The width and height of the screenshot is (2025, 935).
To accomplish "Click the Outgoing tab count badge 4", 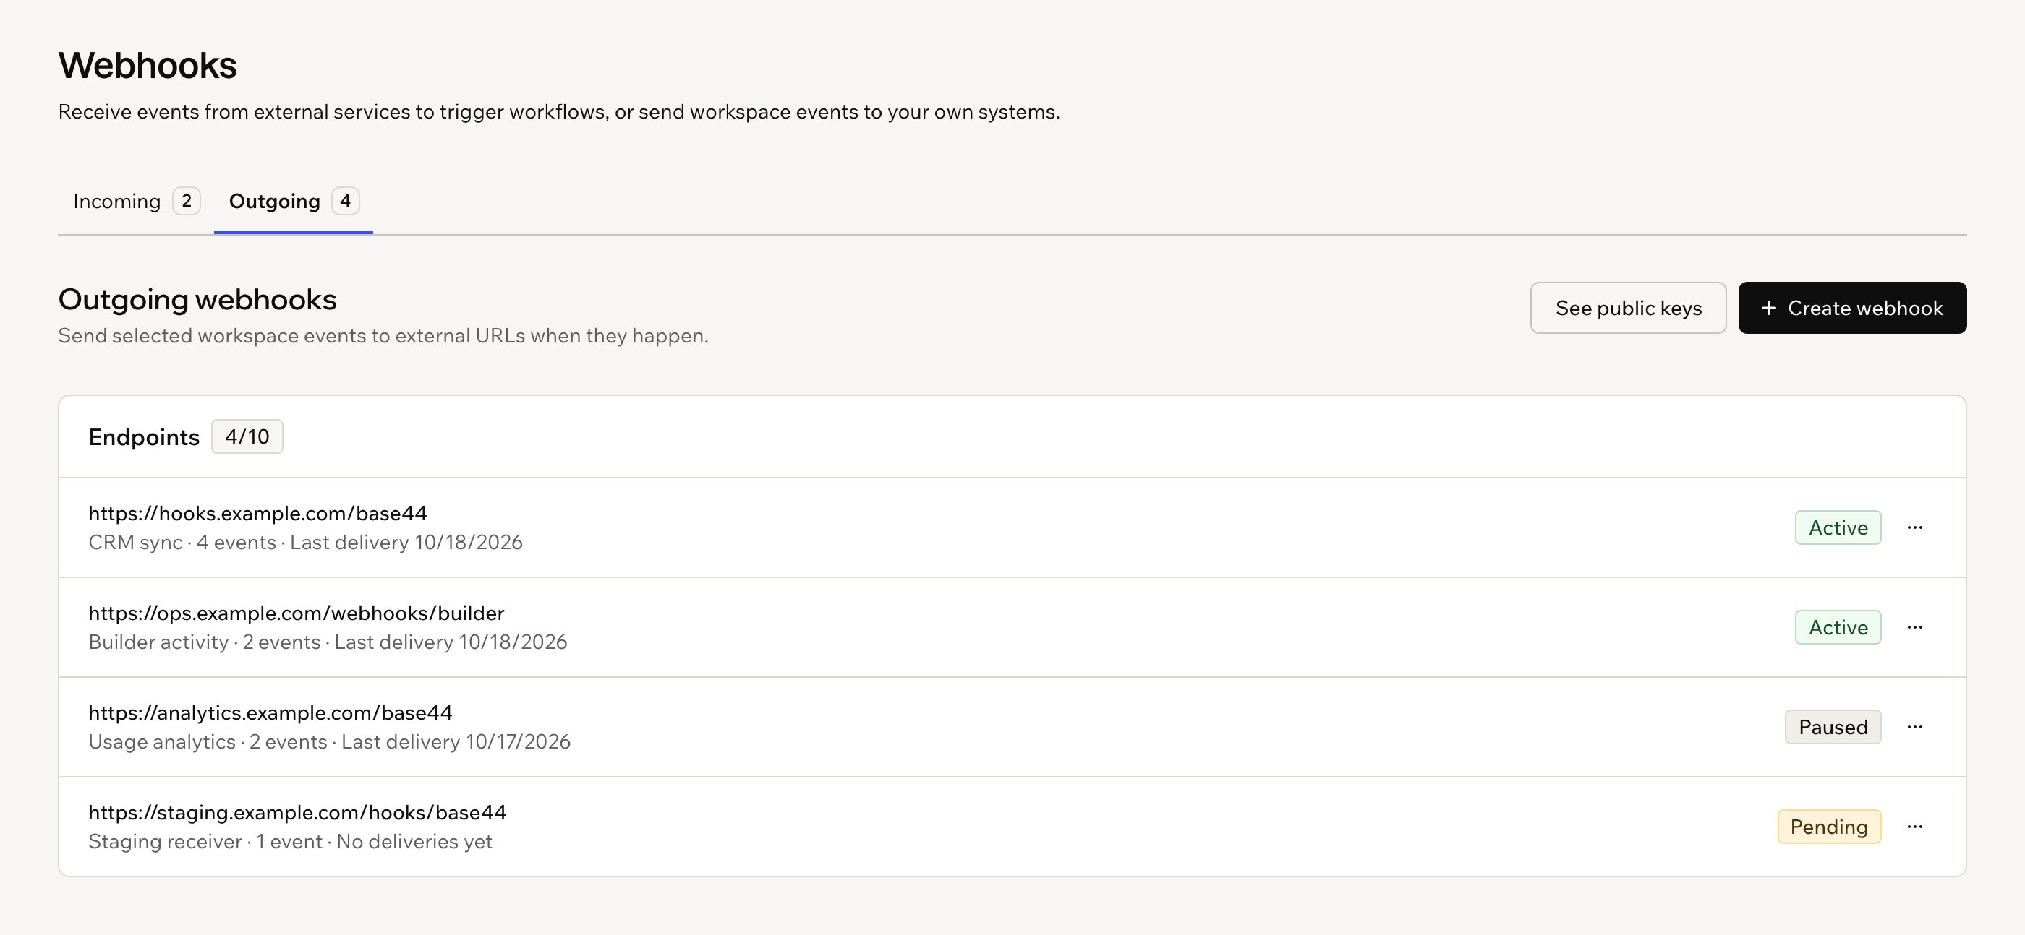I will point(345,201).
